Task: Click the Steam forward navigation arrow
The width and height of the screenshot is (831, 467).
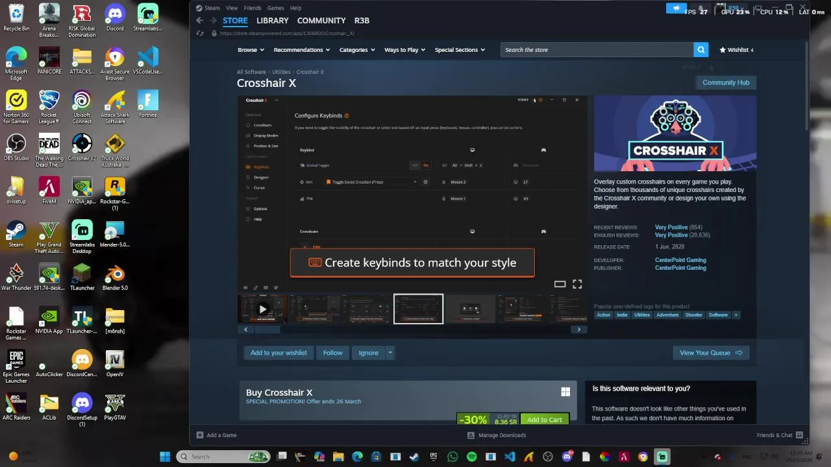Action: (212, 21)
